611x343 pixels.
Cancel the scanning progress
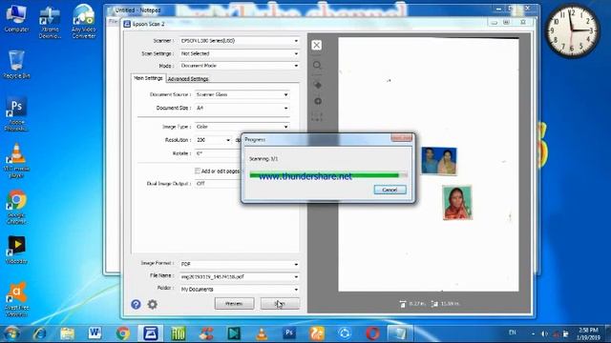tap(390, 190)
